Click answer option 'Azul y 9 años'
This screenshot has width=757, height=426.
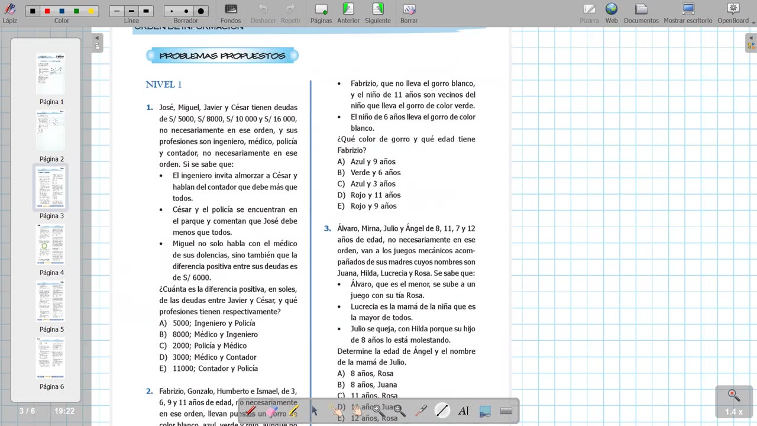[373, 162]
